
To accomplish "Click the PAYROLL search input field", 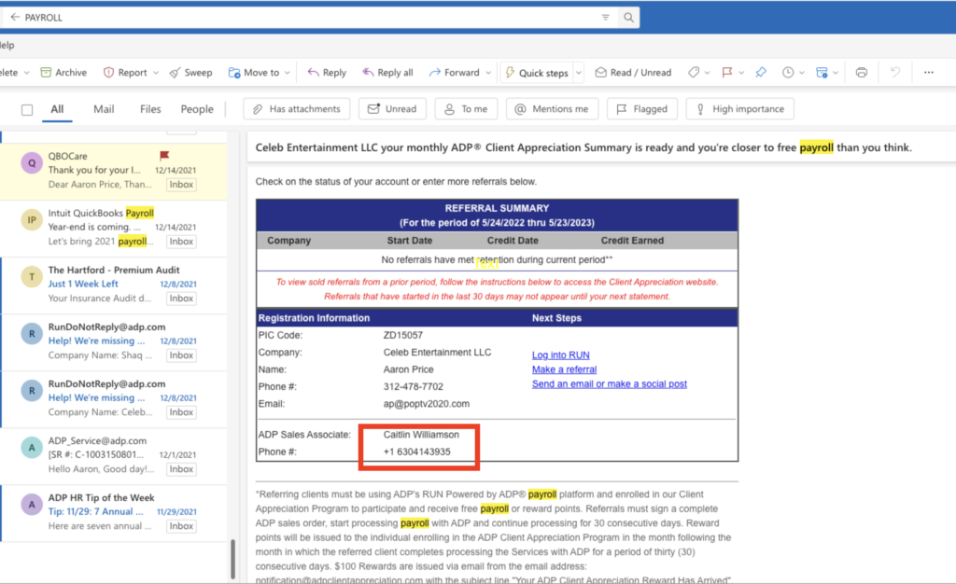I will (311, 18).
